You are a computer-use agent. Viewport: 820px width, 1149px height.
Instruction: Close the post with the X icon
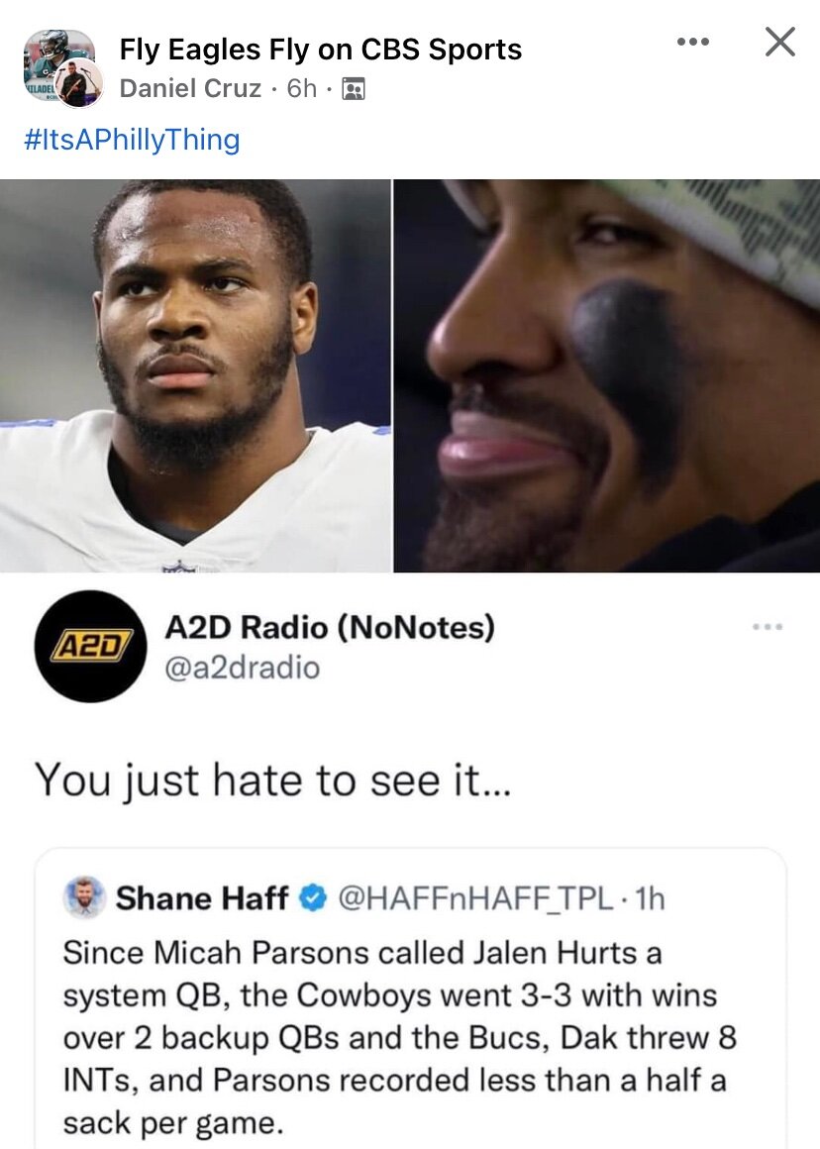pos(779,42)
